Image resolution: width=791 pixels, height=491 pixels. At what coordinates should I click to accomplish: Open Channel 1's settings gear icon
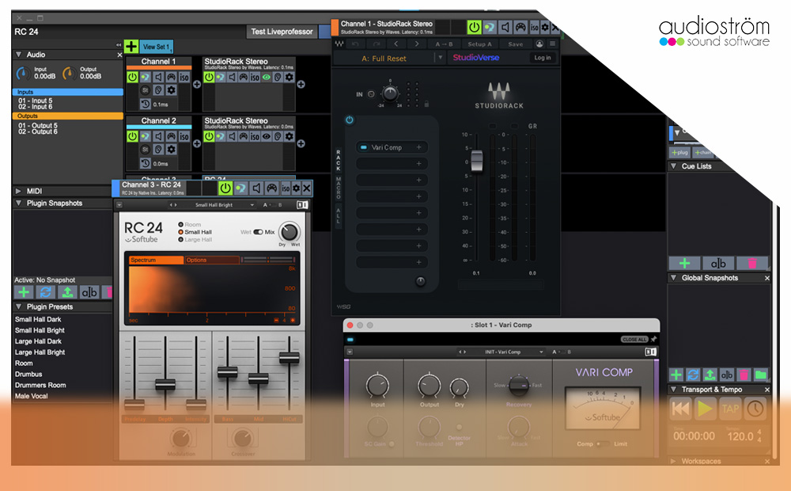(x=171, y=90)
